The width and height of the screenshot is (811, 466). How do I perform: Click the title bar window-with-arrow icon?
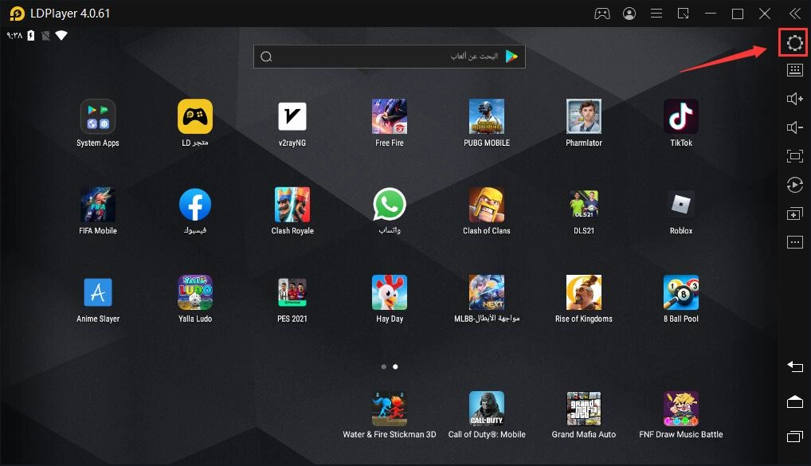[684, 14]
